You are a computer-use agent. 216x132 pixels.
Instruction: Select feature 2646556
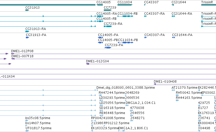click(x=132, y=116)
